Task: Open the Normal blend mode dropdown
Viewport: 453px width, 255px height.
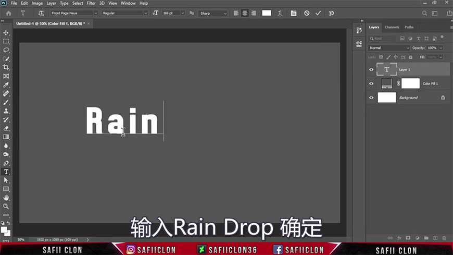Action: 389,48
